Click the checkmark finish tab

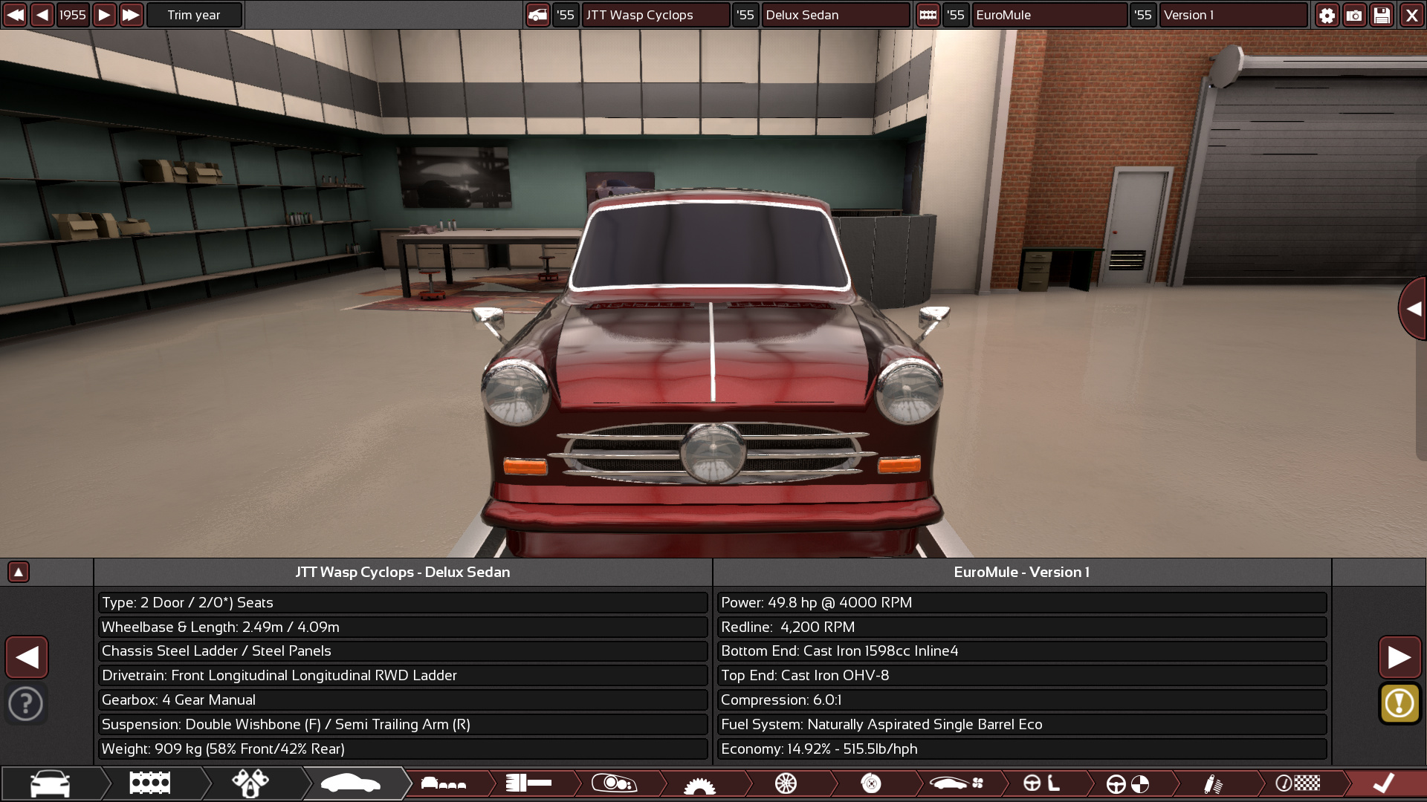point(1384,783)
